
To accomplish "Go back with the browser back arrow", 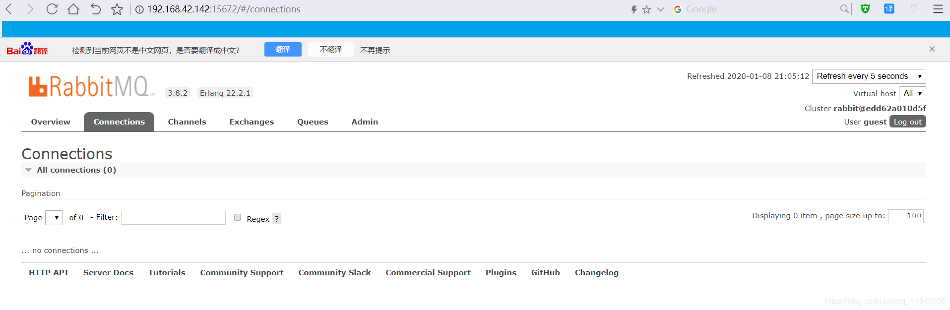I will click(9, 9).
